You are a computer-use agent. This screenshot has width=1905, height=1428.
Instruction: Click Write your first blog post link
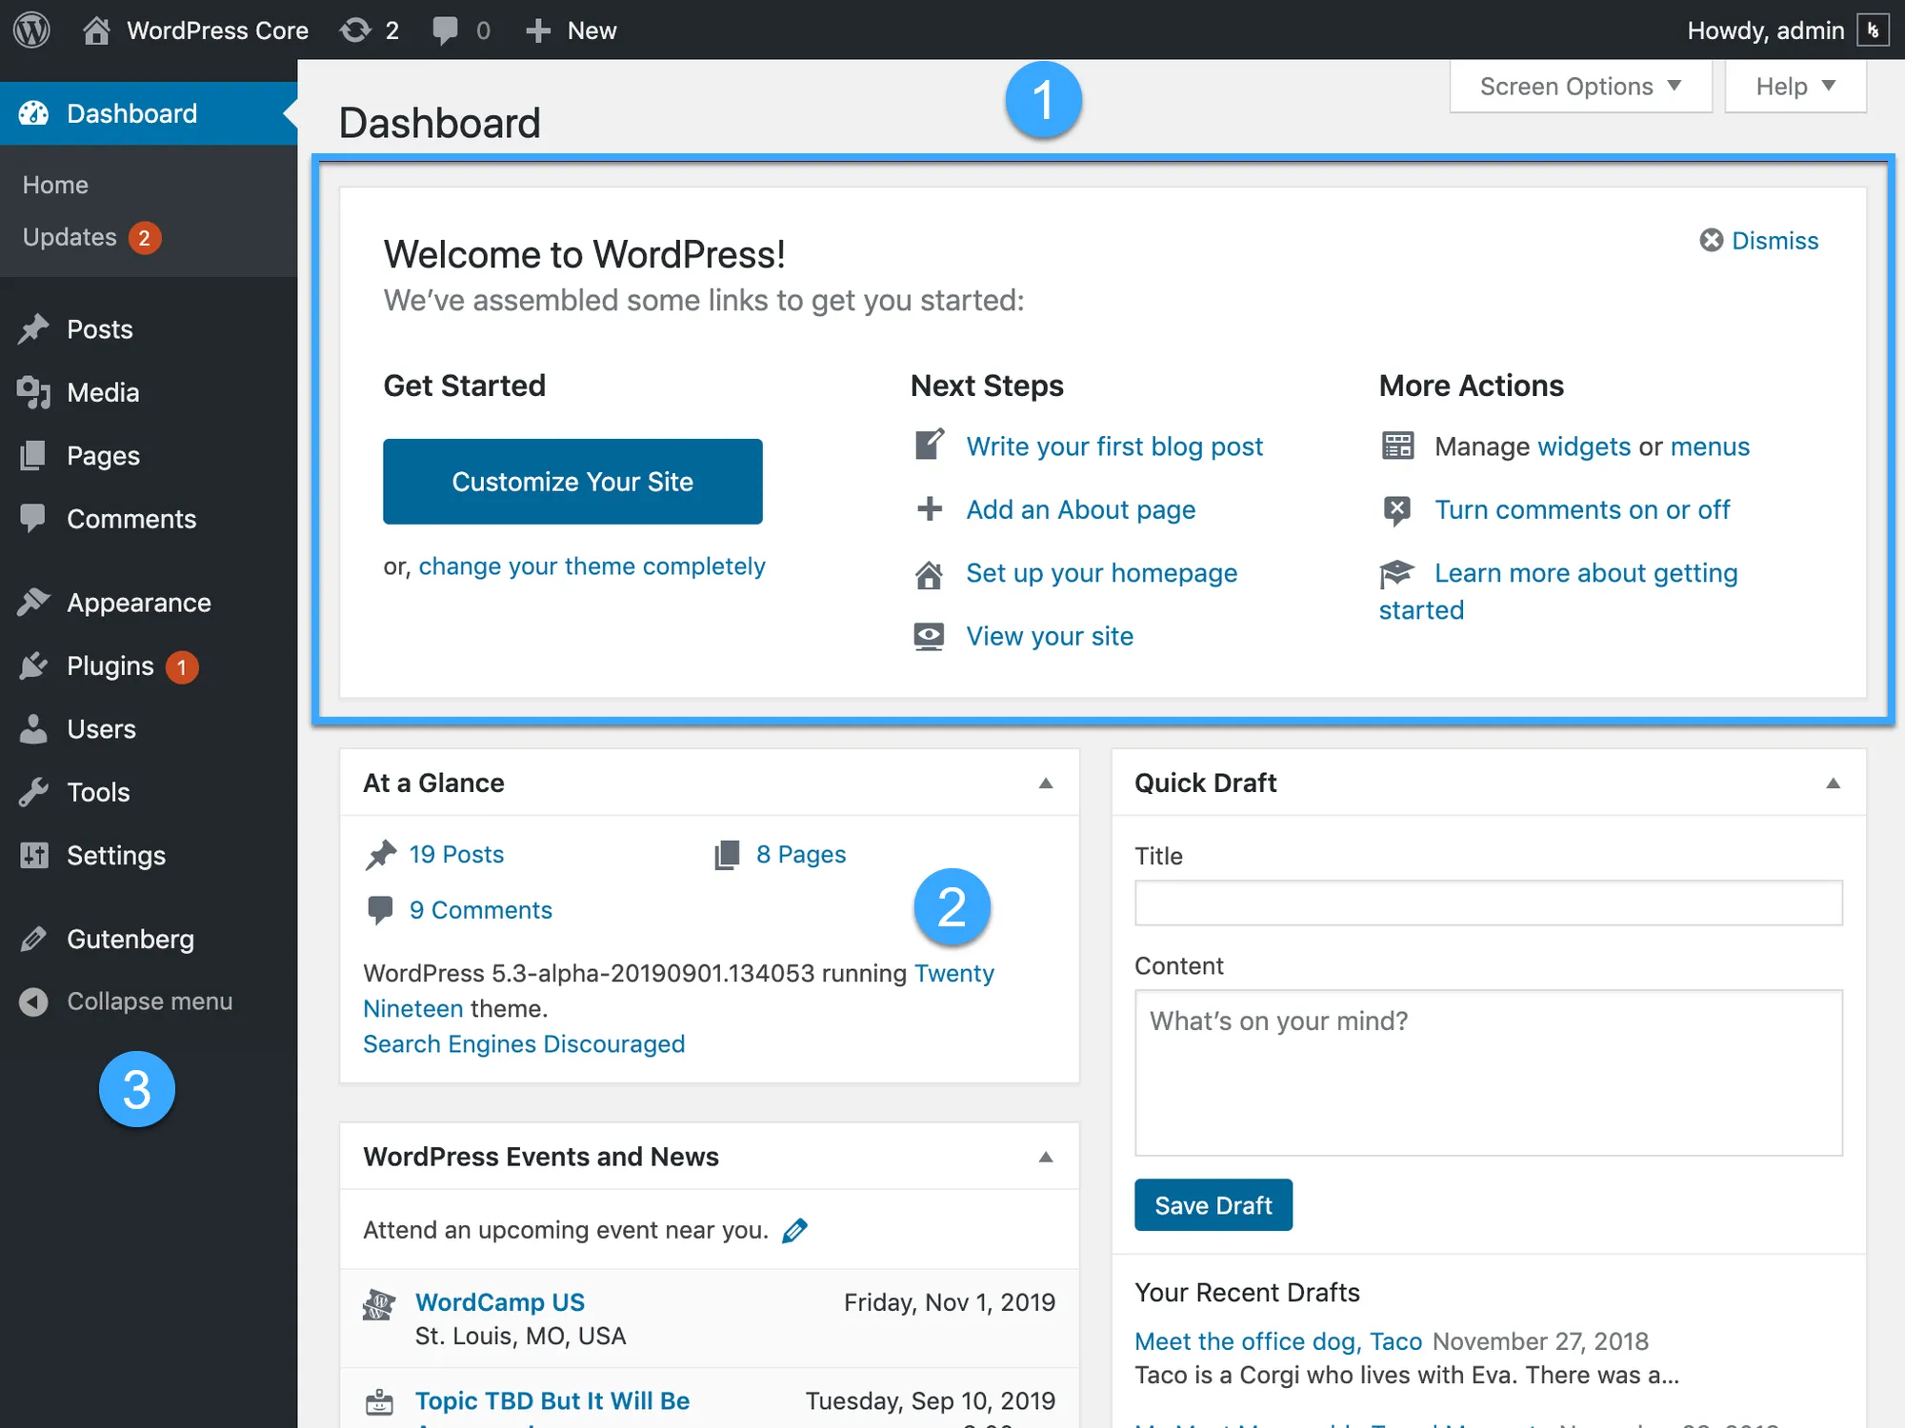point(1114,446)
